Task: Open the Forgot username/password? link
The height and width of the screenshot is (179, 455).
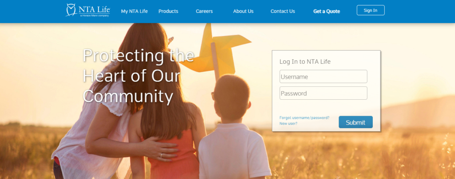Action: (x=304, y=118)
